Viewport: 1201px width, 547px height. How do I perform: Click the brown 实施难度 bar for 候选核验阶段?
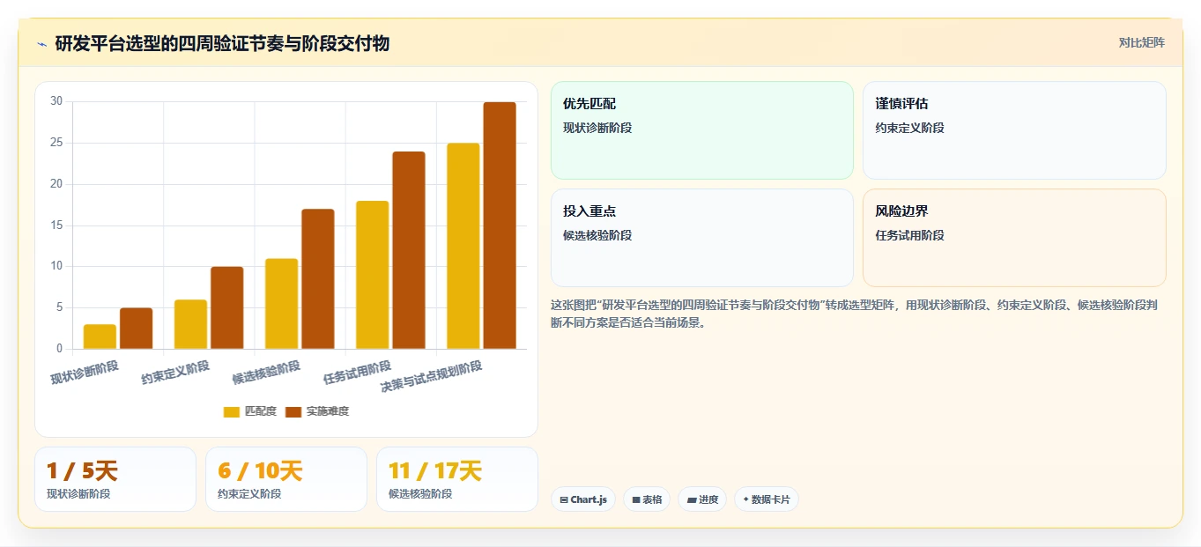[318, 278]
